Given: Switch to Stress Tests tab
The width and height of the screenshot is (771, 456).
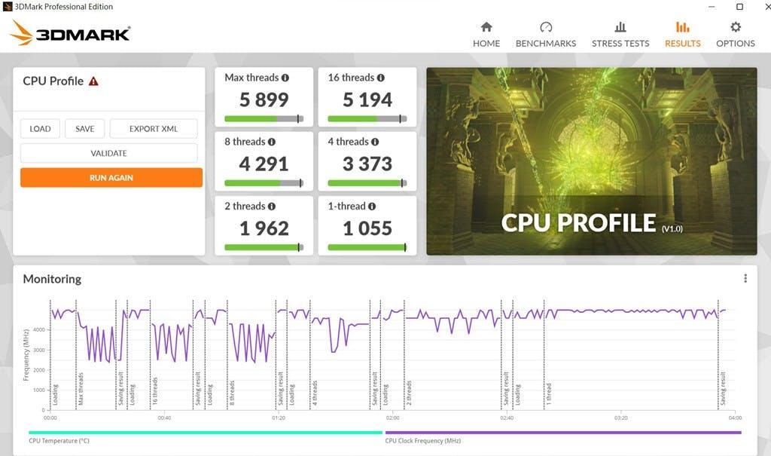Looking at the screenshot, I should point(620,35).
